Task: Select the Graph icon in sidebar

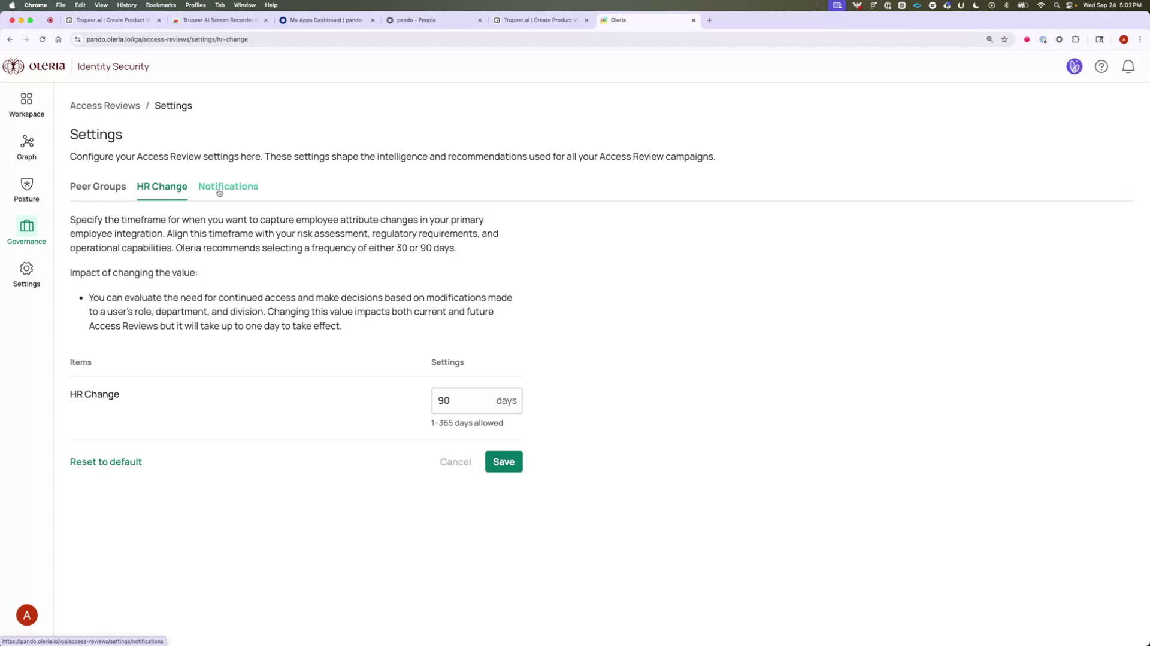Action: (26, 147)
